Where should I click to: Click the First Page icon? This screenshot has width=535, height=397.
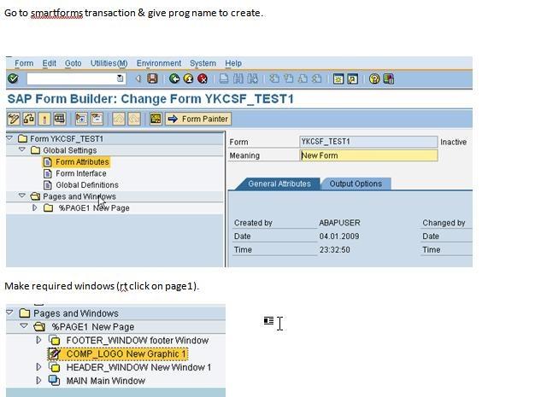click(274, 79)
